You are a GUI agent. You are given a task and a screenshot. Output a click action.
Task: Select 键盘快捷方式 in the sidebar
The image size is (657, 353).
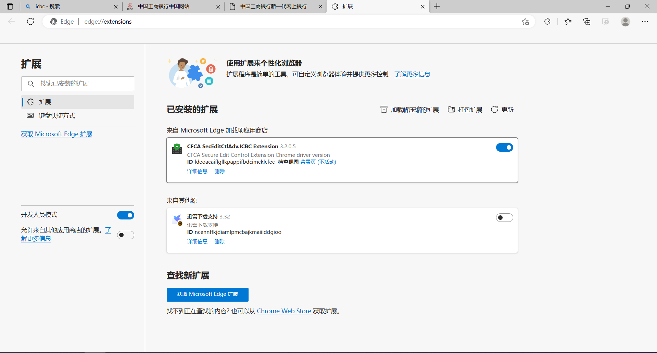(78, 116)
